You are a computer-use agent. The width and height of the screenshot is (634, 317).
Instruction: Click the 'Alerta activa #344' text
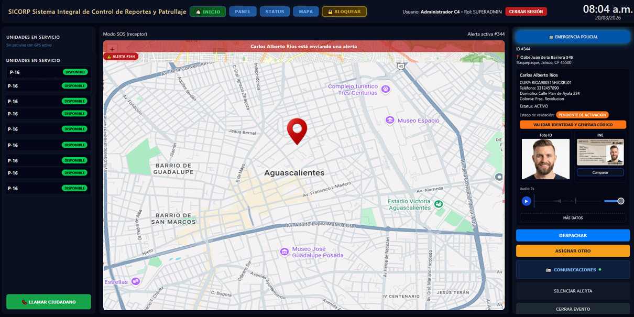click(x=486, y=34)
